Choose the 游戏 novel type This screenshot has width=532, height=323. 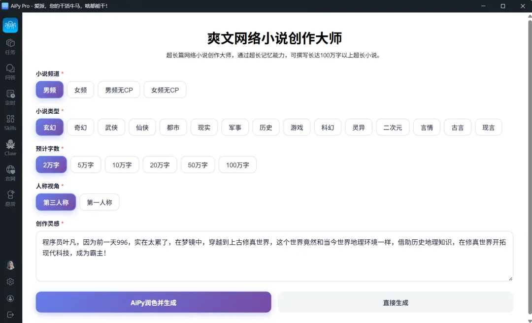click(297, 128)
